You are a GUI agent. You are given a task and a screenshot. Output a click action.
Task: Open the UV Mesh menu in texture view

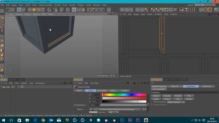pos(158,14)
